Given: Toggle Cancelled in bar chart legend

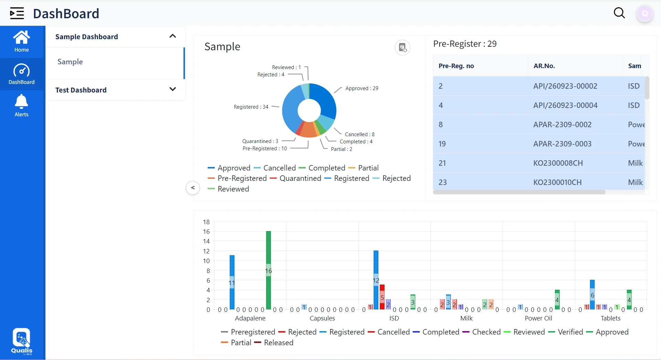Looking at the screenshot, I should [389, 332].
